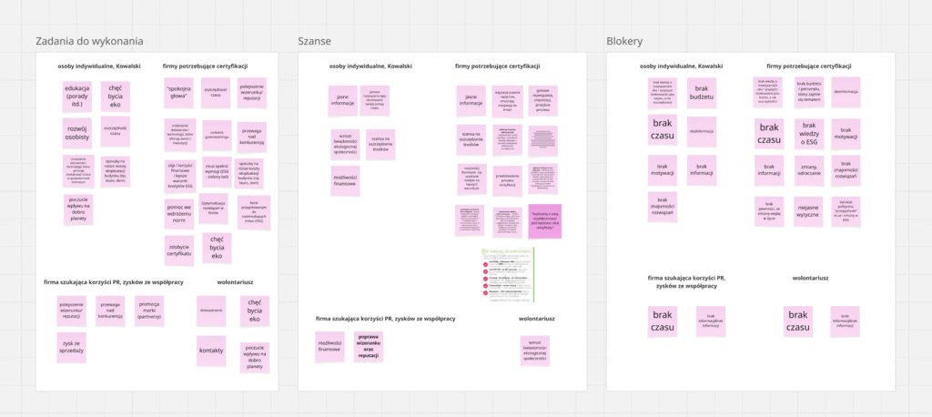Select the "promocja marki (partnerzy)" note
Image resolution: width=932 pixels, height=417 pixels.
coord(149,309)
